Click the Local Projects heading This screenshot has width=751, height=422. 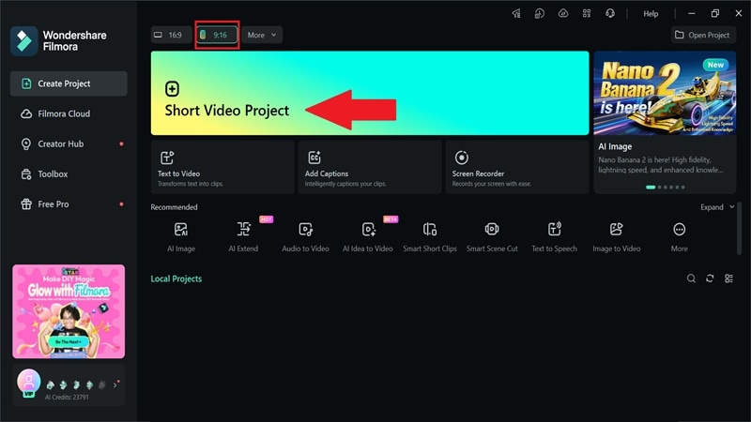click(176, 279)
